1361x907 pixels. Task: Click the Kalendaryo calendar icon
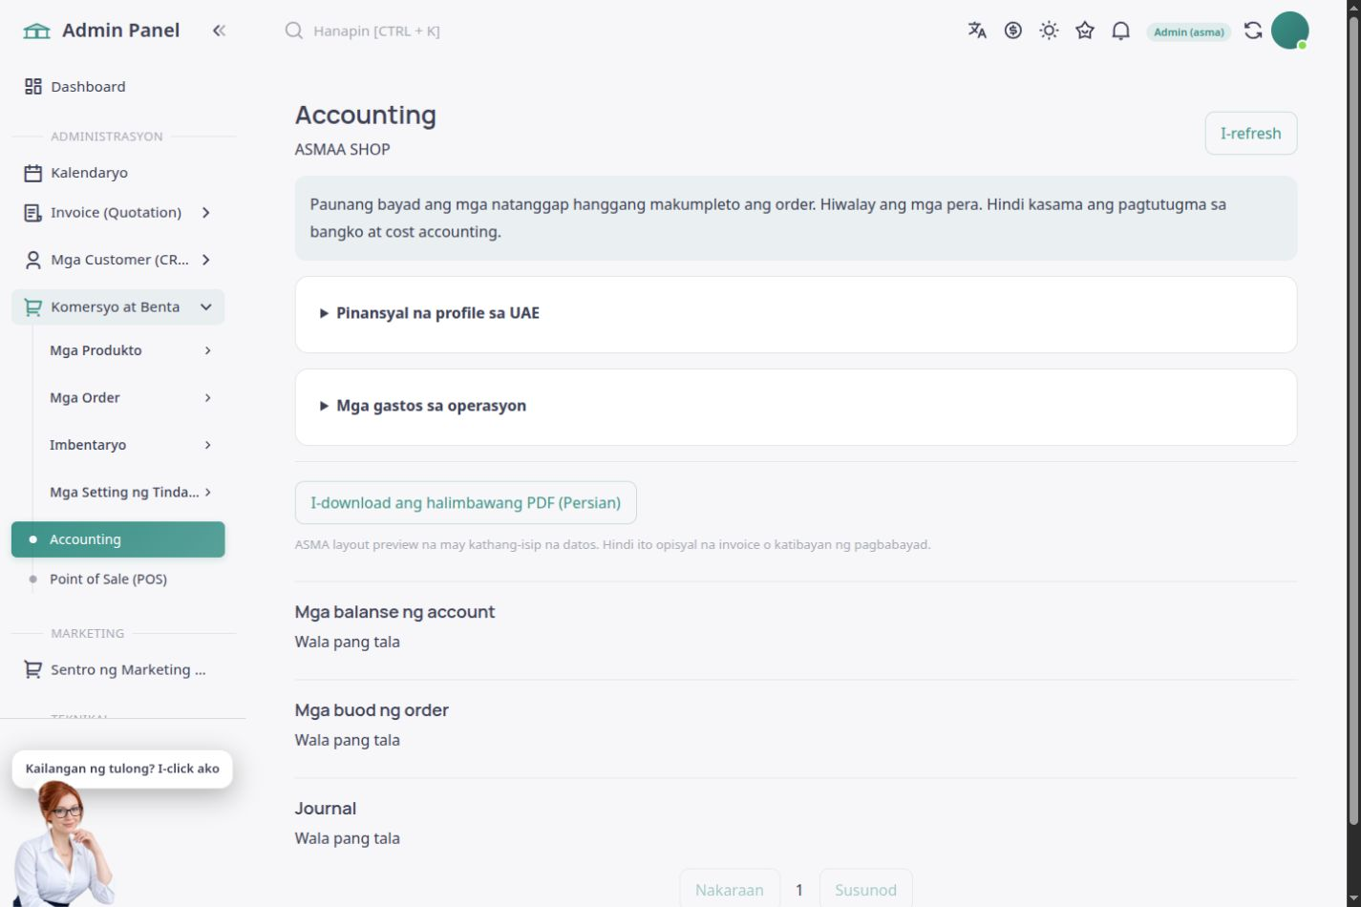click(x=33, y=173)
